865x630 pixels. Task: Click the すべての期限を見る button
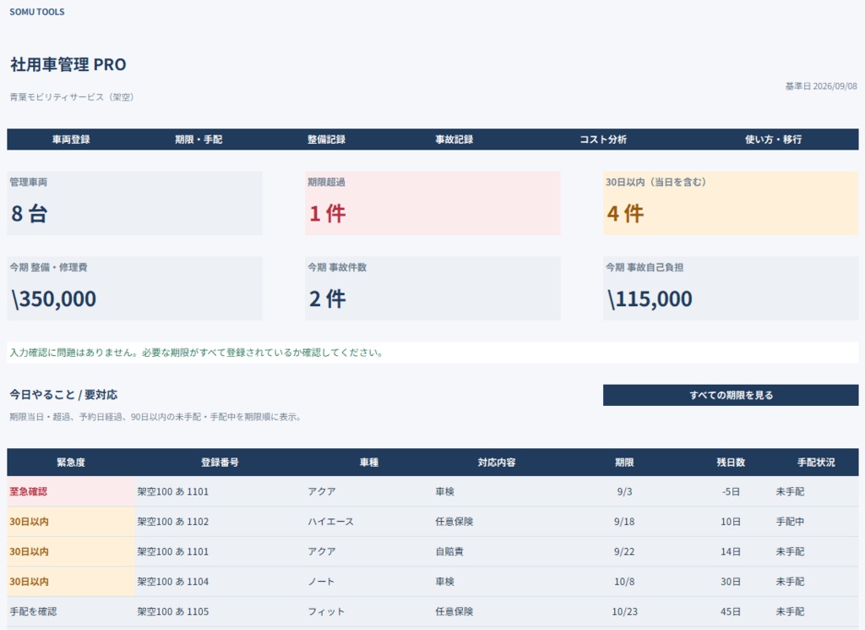click(731, 395)
